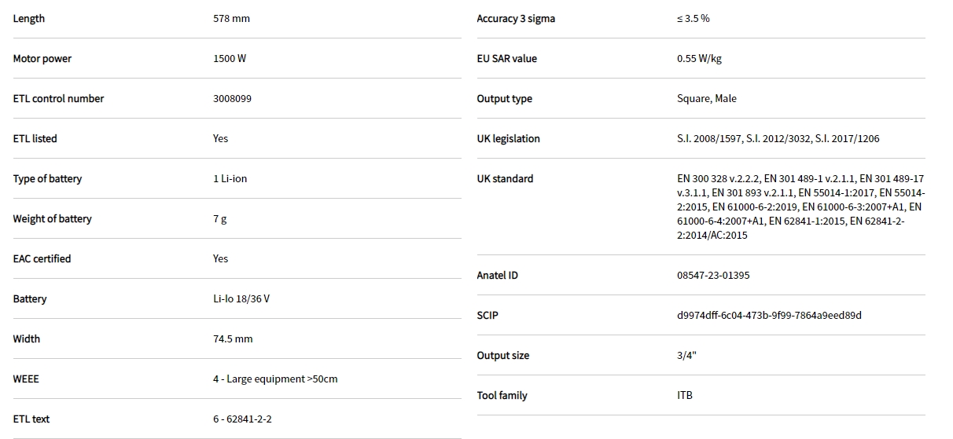953x439 pixels.
Task: Select the 3/4" output size value
Action: pyautogui.click(x=686, y=356)
